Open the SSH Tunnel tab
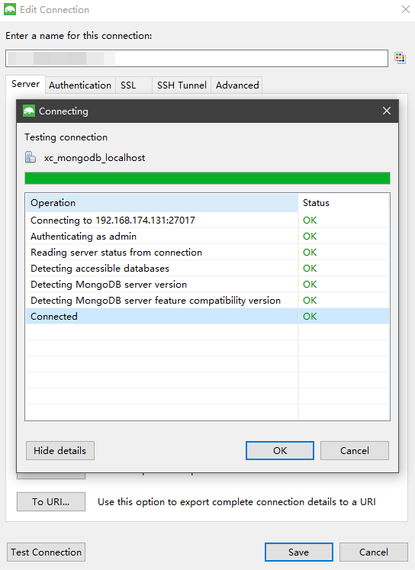The width and height of the screenshot is (415, 570). coord(182,85)
